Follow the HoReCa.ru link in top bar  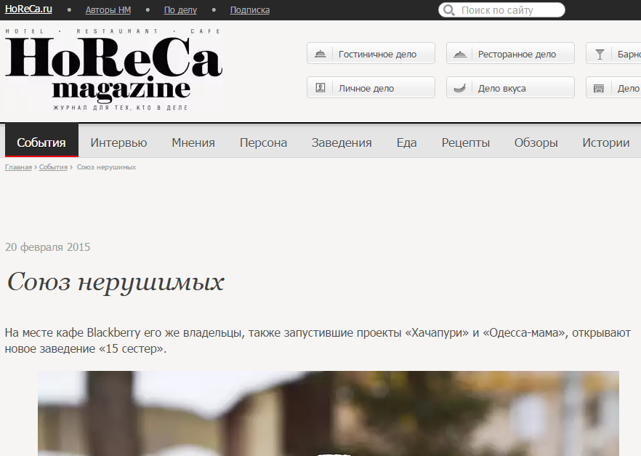(x=28, y=9)
